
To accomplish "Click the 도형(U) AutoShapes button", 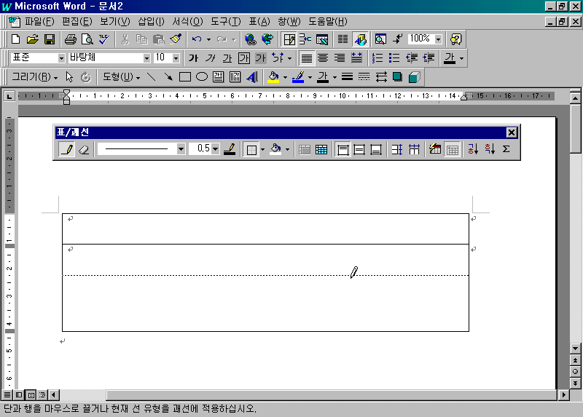I will 122,76.
